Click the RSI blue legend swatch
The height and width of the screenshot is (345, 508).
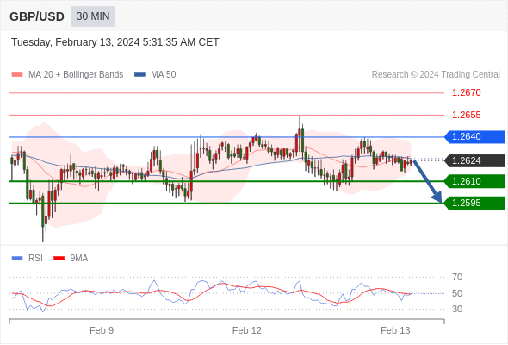coord(17,259)
